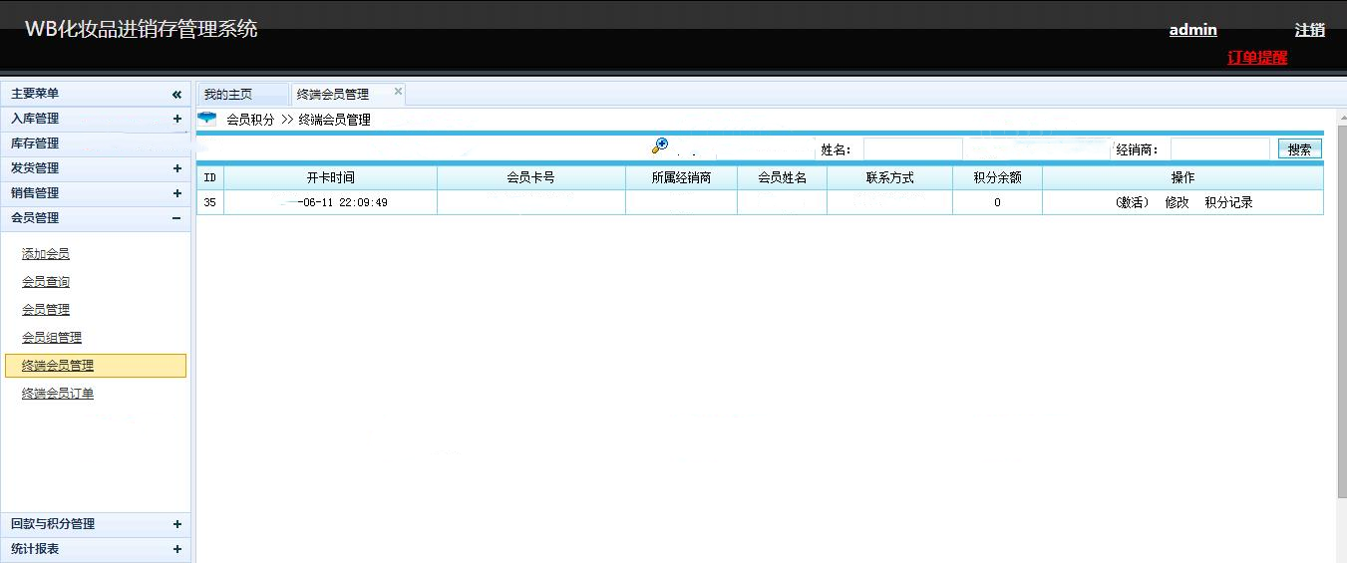The width and height of the screenshot is (1347, 563).
Task: Click the magnifier search icon
Action: coord(660,145)
